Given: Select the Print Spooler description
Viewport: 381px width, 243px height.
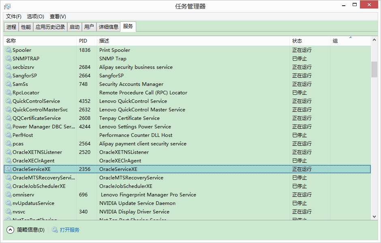Looking at the screenshot, I should (x=114, y=50).
